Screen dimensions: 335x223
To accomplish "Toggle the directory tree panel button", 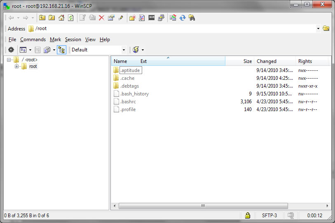I will tap(61, 50).
